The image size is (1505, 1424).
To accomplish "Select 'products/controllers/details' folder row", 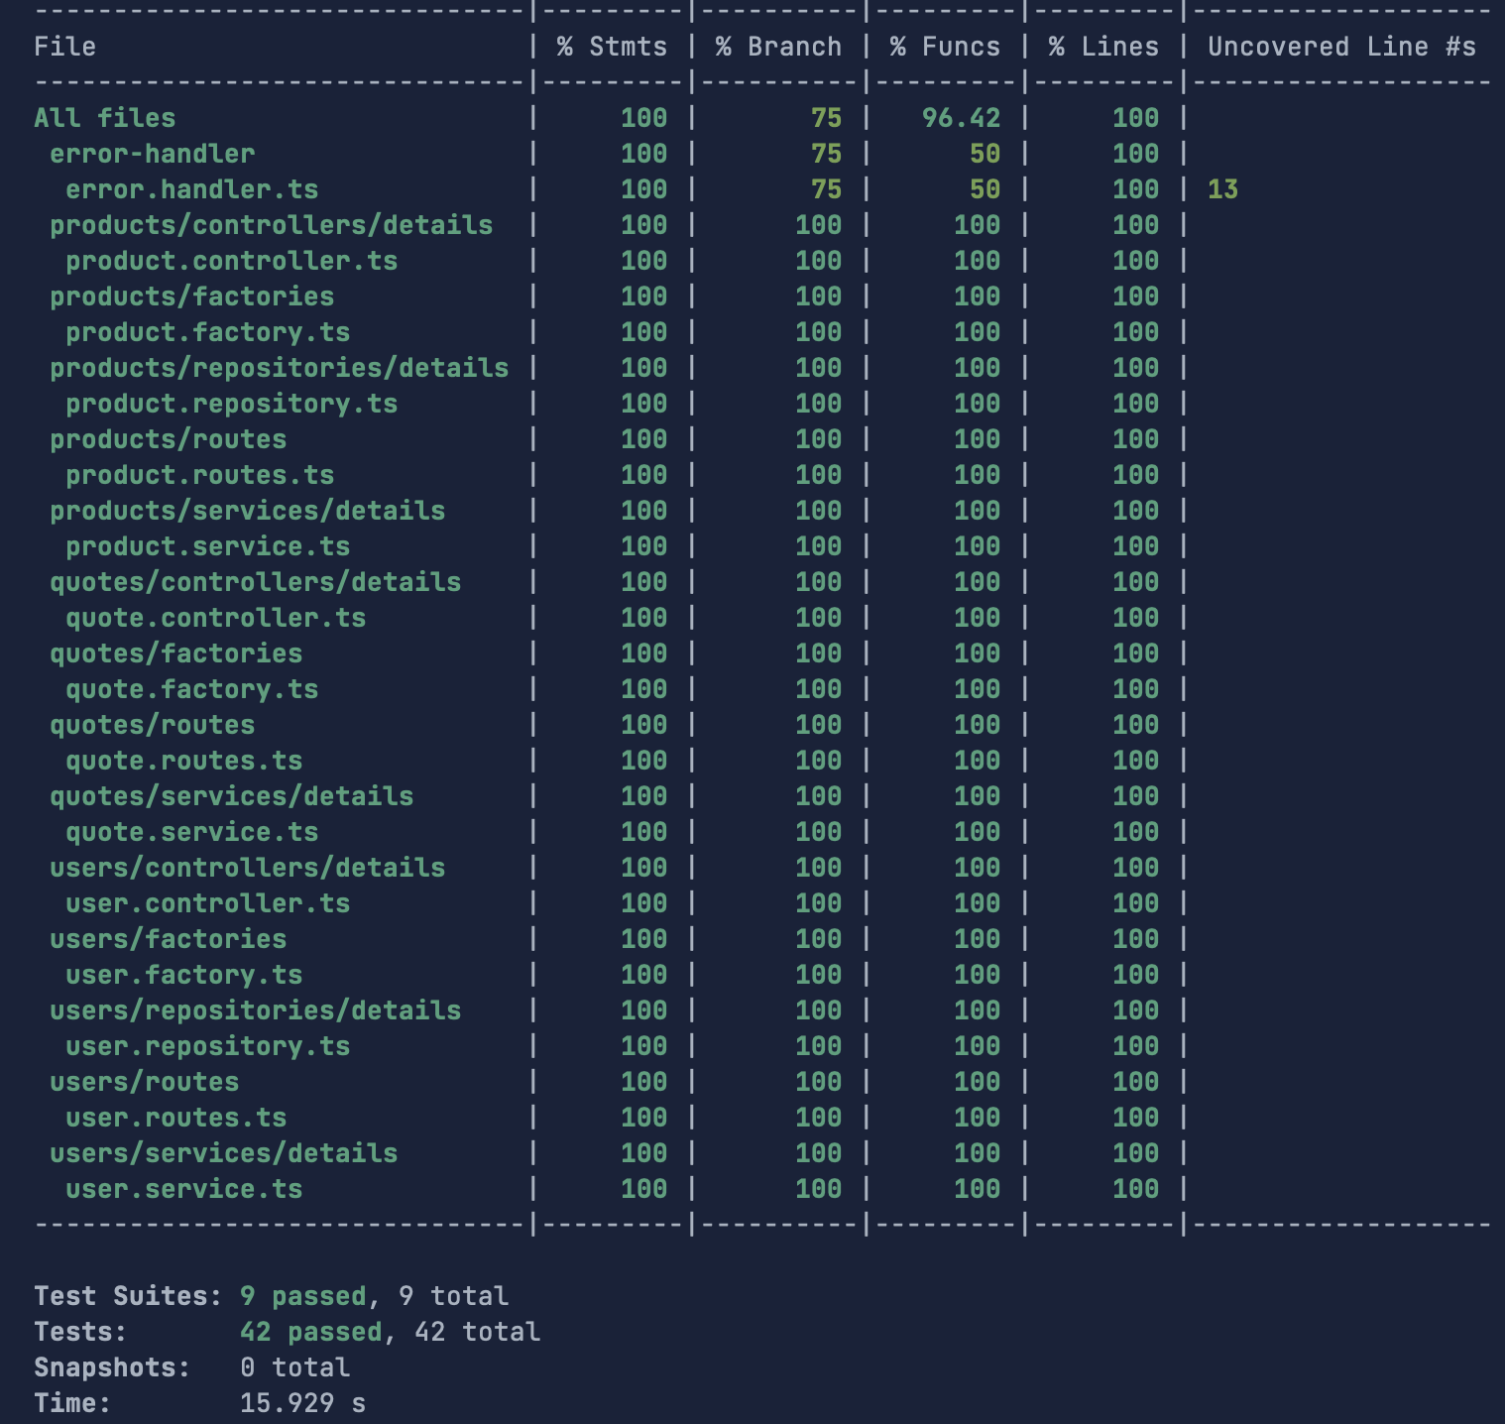I will 271,225.
